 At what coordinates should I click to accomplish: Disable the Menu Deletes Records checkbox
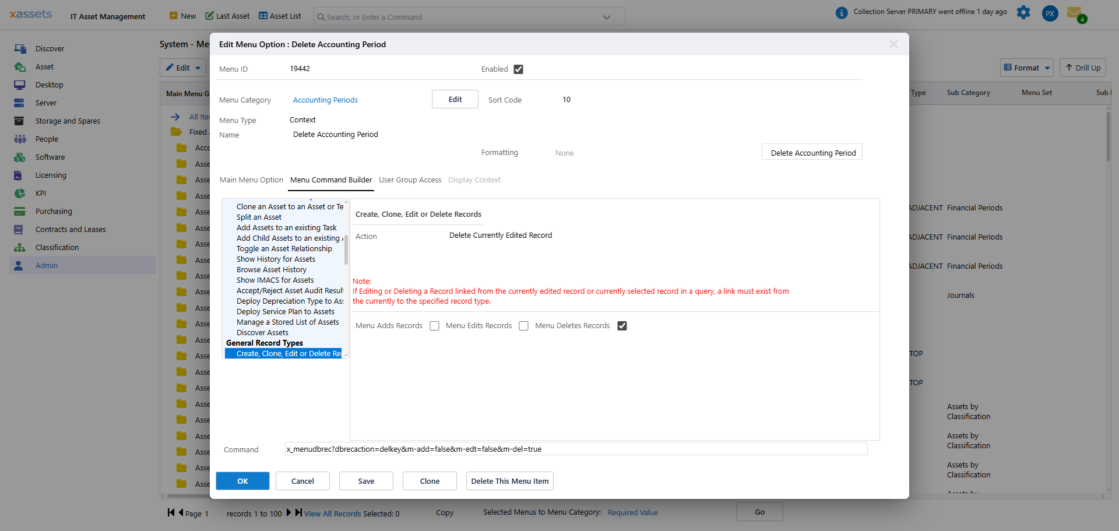click(x=622, y=326)
